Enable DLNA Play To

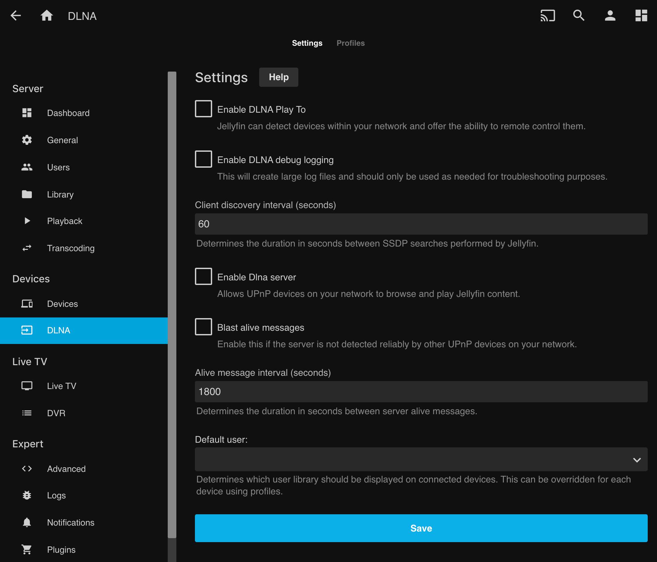203,109
